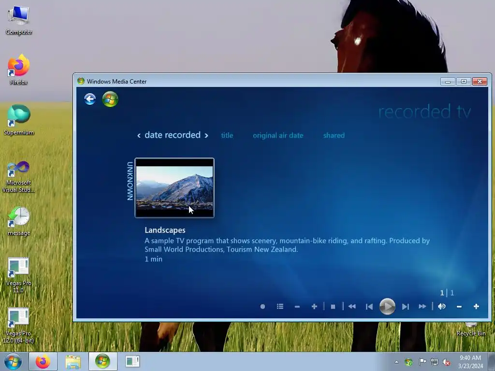Open the Windows Start menu orb
Screen dimensions: 495x371
(13, 361)
